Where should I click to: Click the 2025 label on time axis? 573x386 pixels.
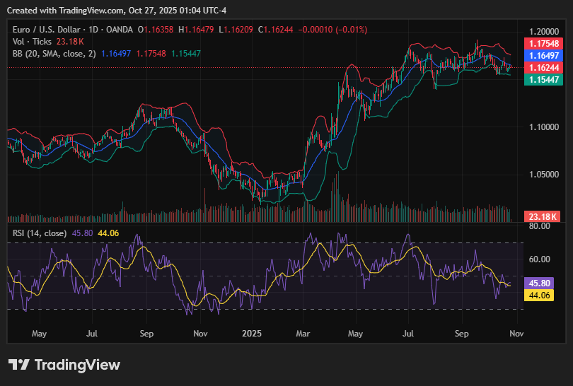(x=253, y=332)
